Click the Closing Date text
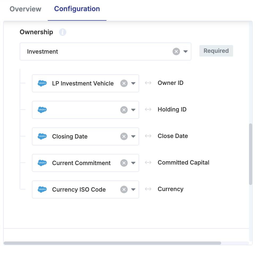266x259 pixels. pyautogui.click(x=70, y=137)
